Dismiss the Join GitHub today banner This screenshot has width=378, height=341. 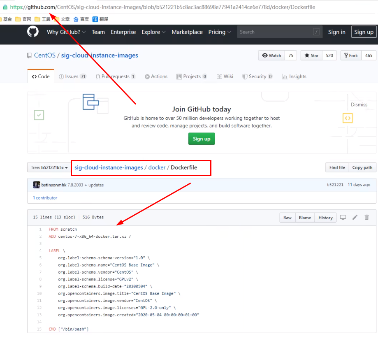point(359,104)
